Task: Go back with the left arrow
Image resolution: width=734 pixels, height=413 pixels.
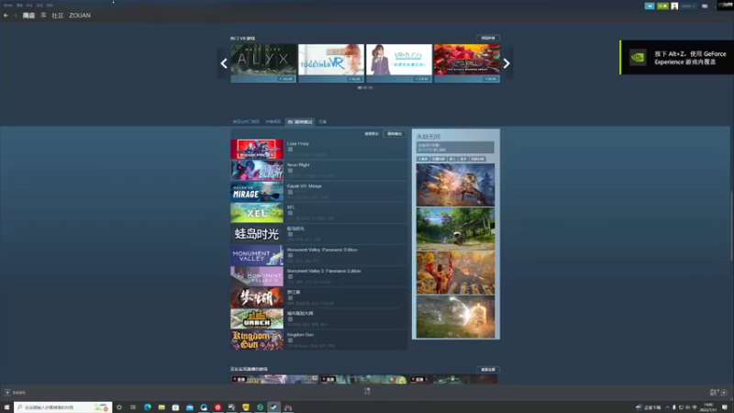Action: 6,16
